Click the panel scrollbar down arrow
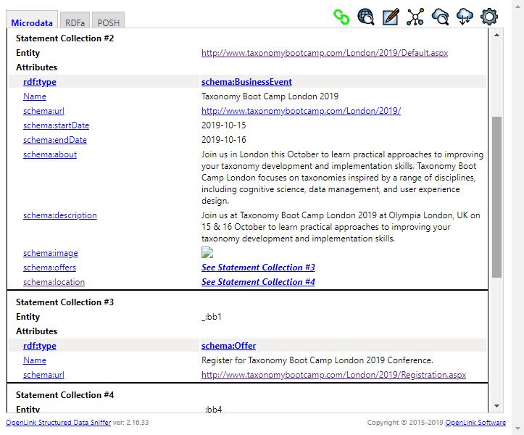This screenshot has height=435, width=524. pyautogui.click(x=496, y=406)
